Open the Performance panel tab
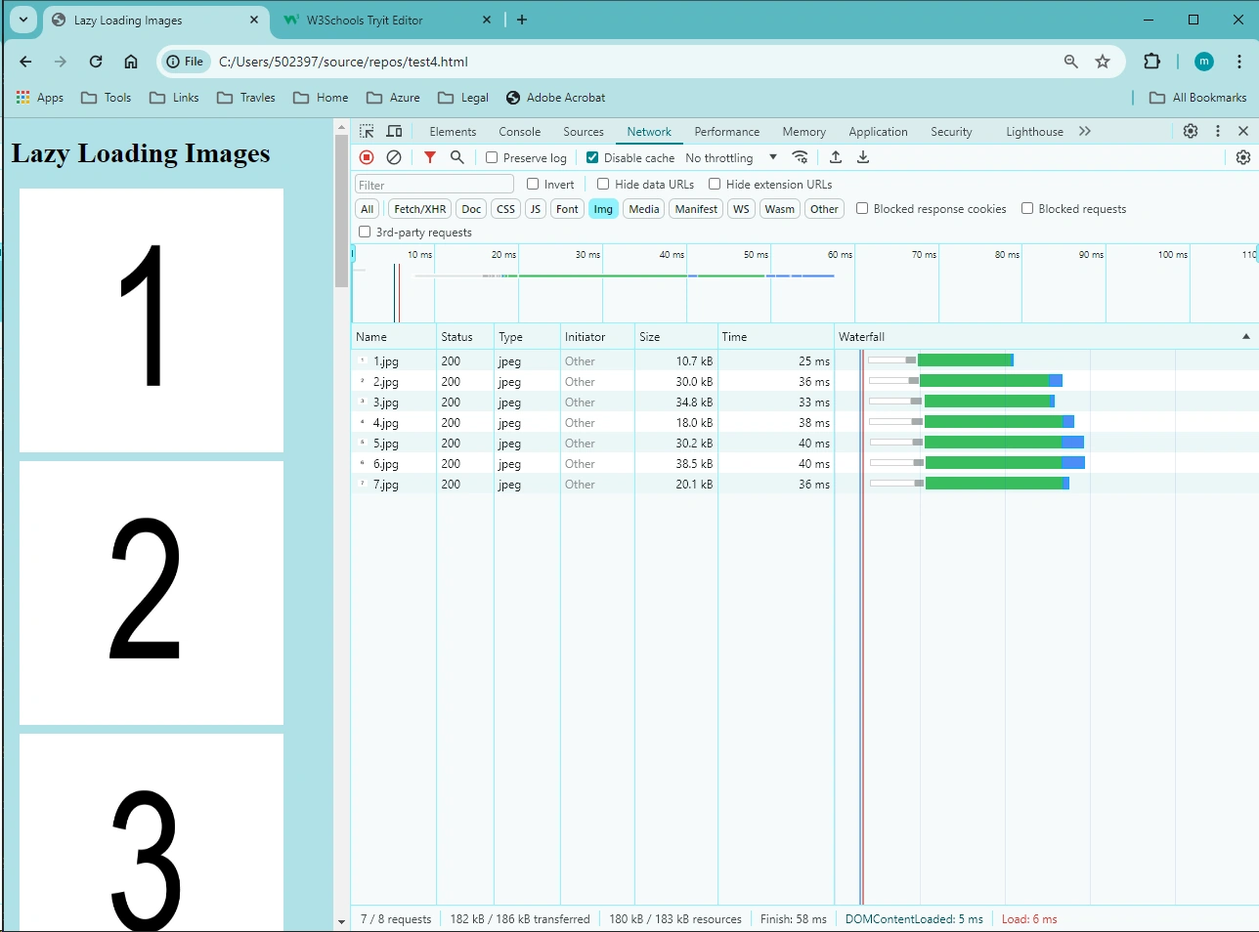Screen dimensions: 1259x932 (726, 132)
